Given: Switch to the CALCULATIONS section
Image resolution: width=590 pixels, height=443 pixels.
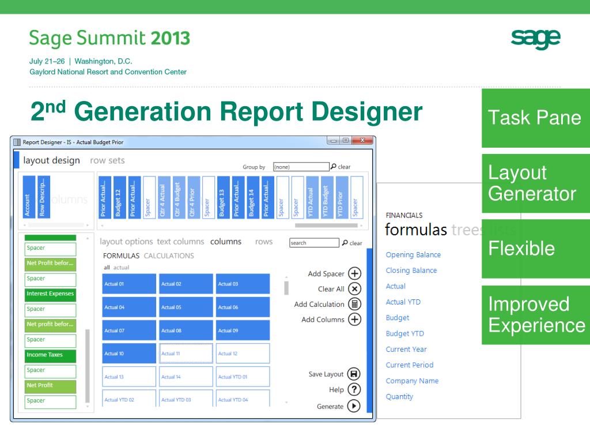Looking at the screenshot, I should click(169, 256).
